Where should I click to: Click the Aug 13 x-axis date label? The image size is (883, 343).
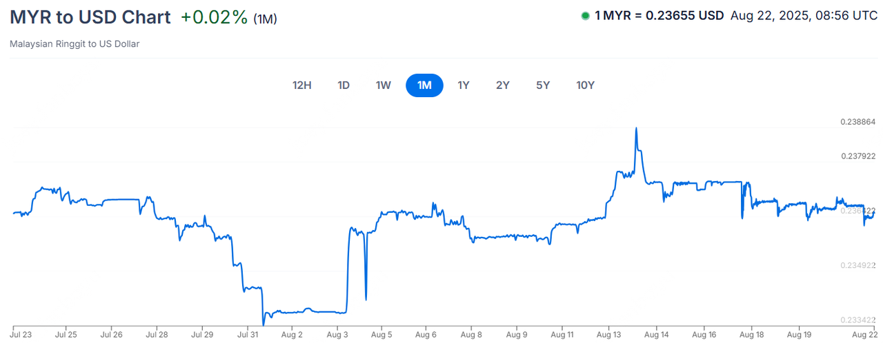click(x=608, y=335)
